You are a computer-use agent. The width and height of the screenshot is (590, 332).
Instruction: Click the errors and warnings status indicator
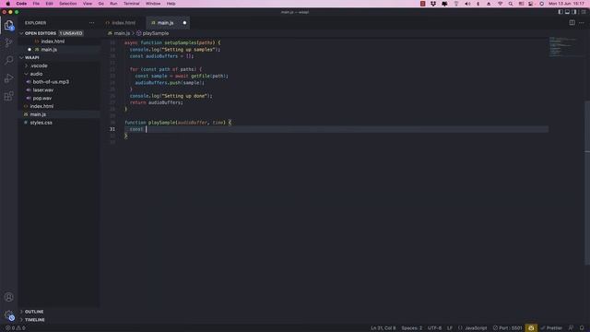(x=16, y=328)
